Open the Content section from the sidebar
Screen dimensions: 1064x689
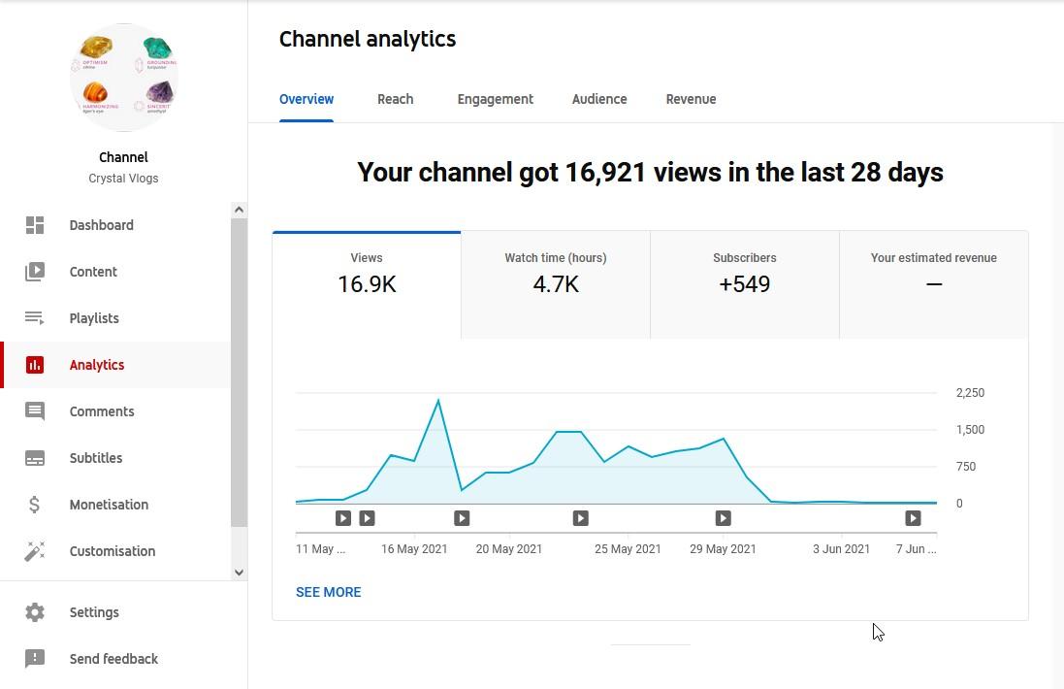click(93, 272)
